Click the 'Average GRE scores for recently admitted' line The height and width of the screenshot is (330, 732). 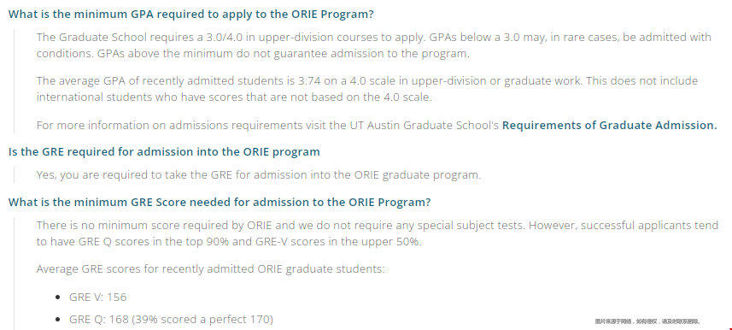(210, 269)
